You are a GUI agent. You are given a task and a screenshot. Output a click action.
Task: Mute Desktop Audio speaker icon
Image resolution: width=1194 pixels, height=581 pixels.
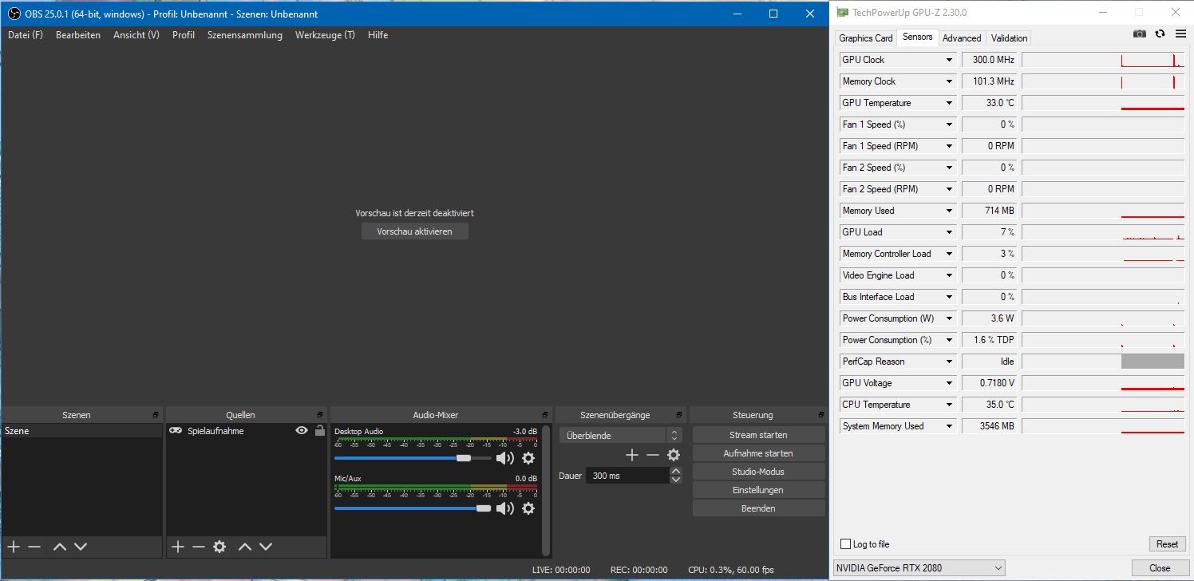point(505,458)
